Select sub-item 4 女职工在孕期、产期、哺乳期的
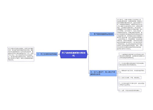The height and width of the screenshot is (110, 153). tap(130, 78)
